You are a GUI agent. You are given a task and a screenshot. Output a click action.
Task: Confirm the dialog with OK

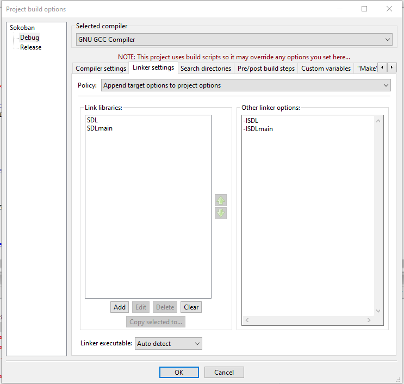(179, 373)
